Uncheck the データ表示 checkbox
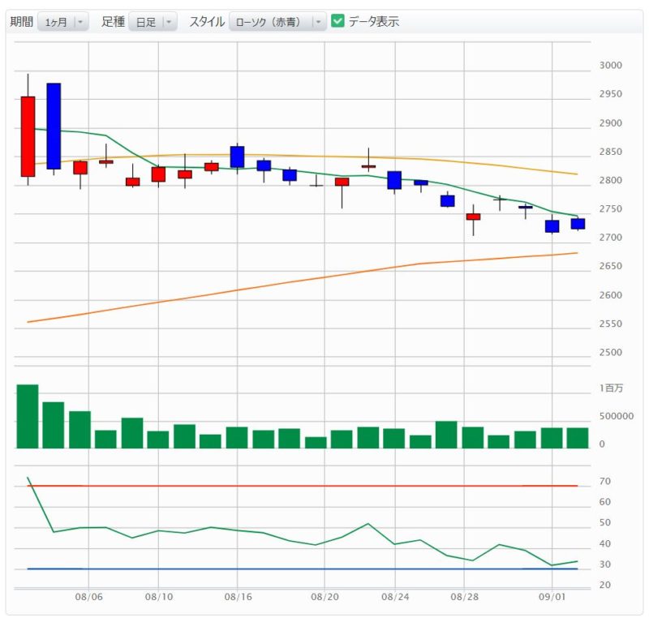 pyautogui.click(x=338, y=22)
